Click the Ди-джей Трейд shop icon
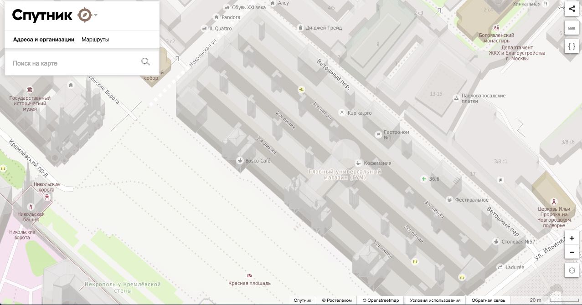582x305 pixels. tap(300, 28)
